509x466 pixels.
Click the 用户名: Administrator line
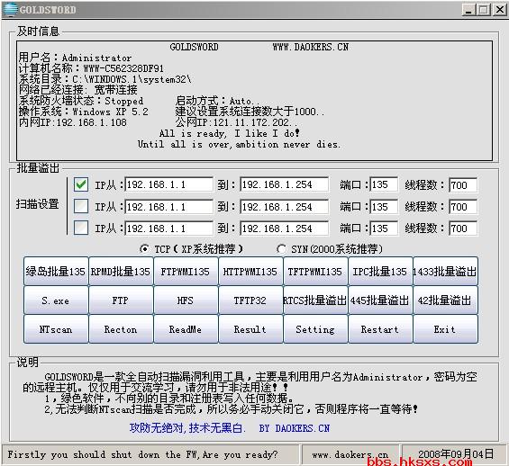(x=76, y=58)
